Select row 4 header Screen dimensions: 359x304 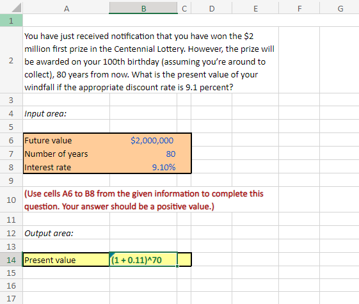pyautogui.click(x=12, y=113)
